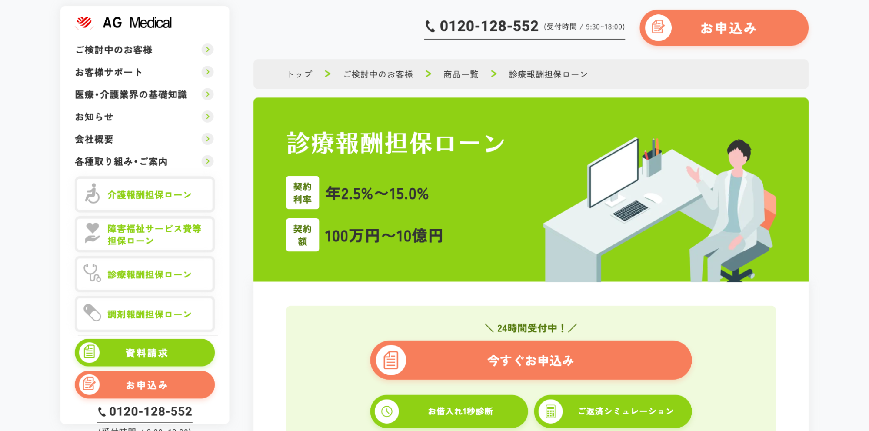Click the document icon on 今すぐお申込み

391,360
